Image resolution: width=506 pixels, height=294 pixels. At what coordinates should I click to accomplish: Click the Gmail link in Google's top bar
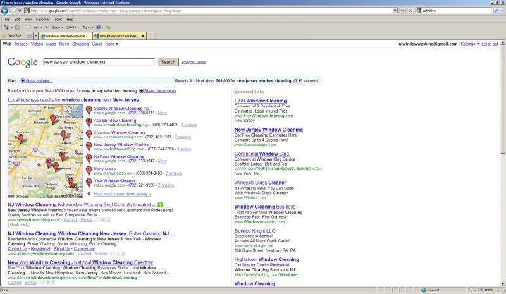tap(97, 44)
